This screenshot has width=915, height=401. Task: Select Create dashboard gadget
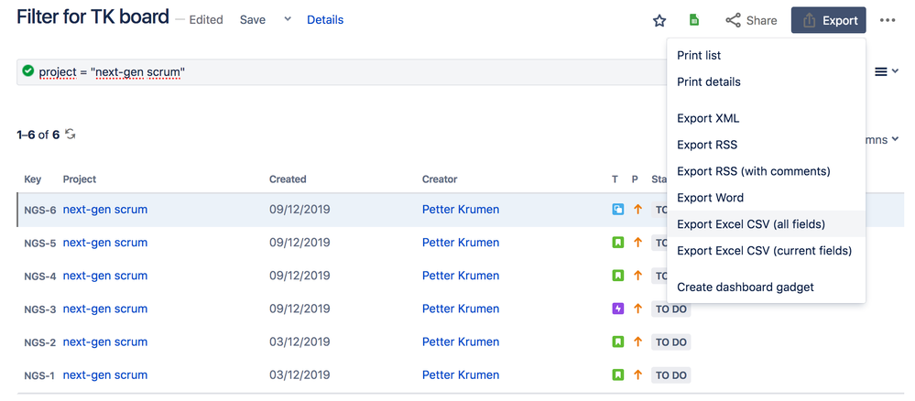(x=766, y=287)
